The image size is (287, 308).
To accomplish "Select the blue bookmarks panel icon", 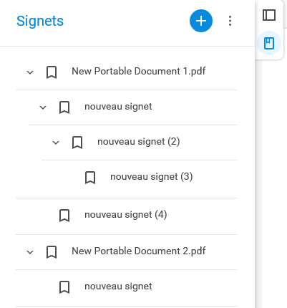I will point(269,43).
